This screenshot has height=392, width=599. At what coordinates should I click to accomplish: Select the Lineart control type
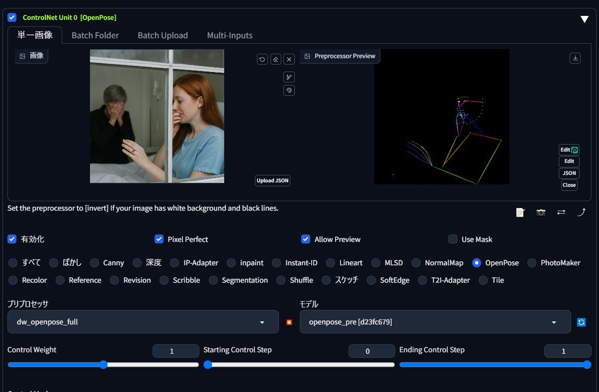(x=331, y=263)
